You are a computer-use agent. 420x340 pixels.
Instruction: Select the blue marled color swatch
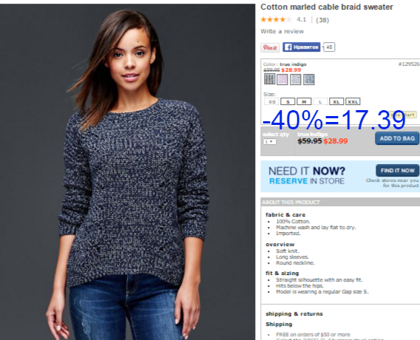click(308, 80)
